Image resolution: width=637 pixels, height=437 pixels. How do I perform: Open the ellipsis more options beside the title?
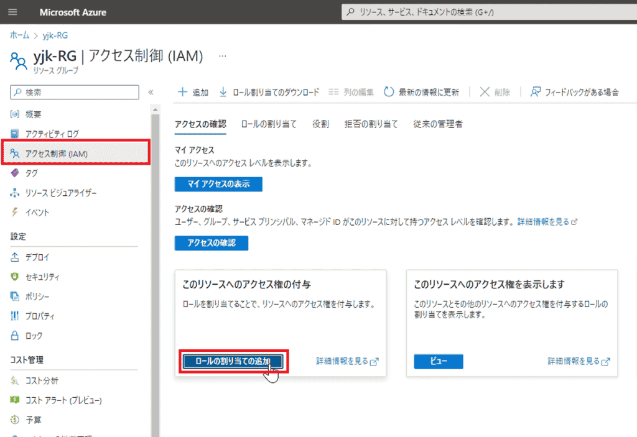(223, 56)
